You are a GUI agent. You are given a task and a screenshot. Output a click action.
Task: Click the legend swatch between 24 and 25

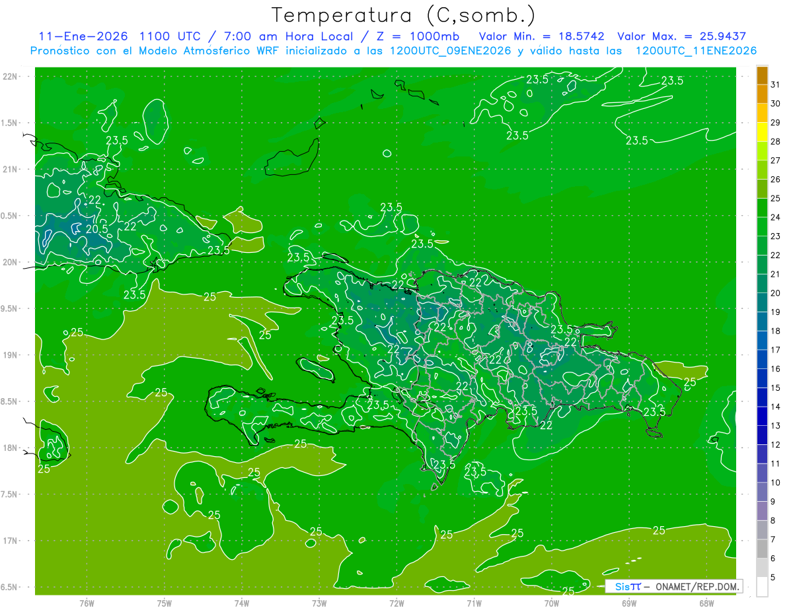coord(762,207)
